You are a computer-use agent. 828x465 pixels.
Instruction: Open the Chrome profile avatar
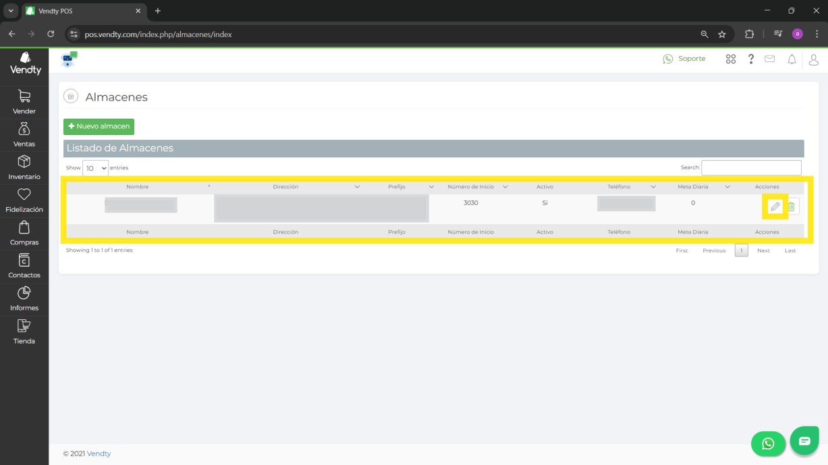(x=798, y=34)
